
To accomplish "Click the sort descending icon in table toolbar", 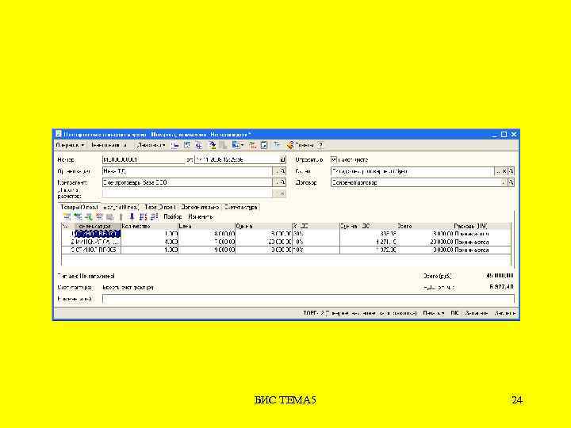I will point(154,216).
